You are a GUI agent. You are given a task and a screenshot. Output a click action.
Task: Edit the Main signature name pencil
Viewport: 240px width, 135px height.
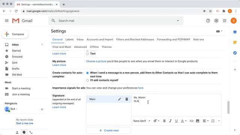pyautogui.click(x=120, y=99)
